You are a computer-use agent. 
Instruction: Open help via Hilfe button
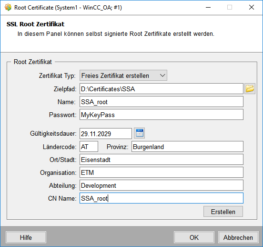tap(26, 237)
